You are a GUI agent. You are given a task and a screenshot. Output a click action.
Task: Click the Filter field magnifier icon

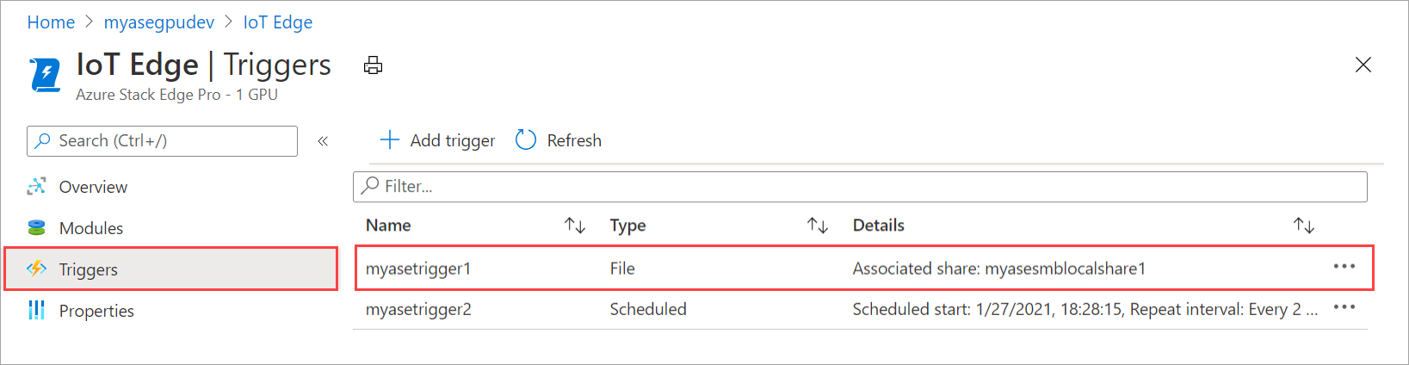370,185
